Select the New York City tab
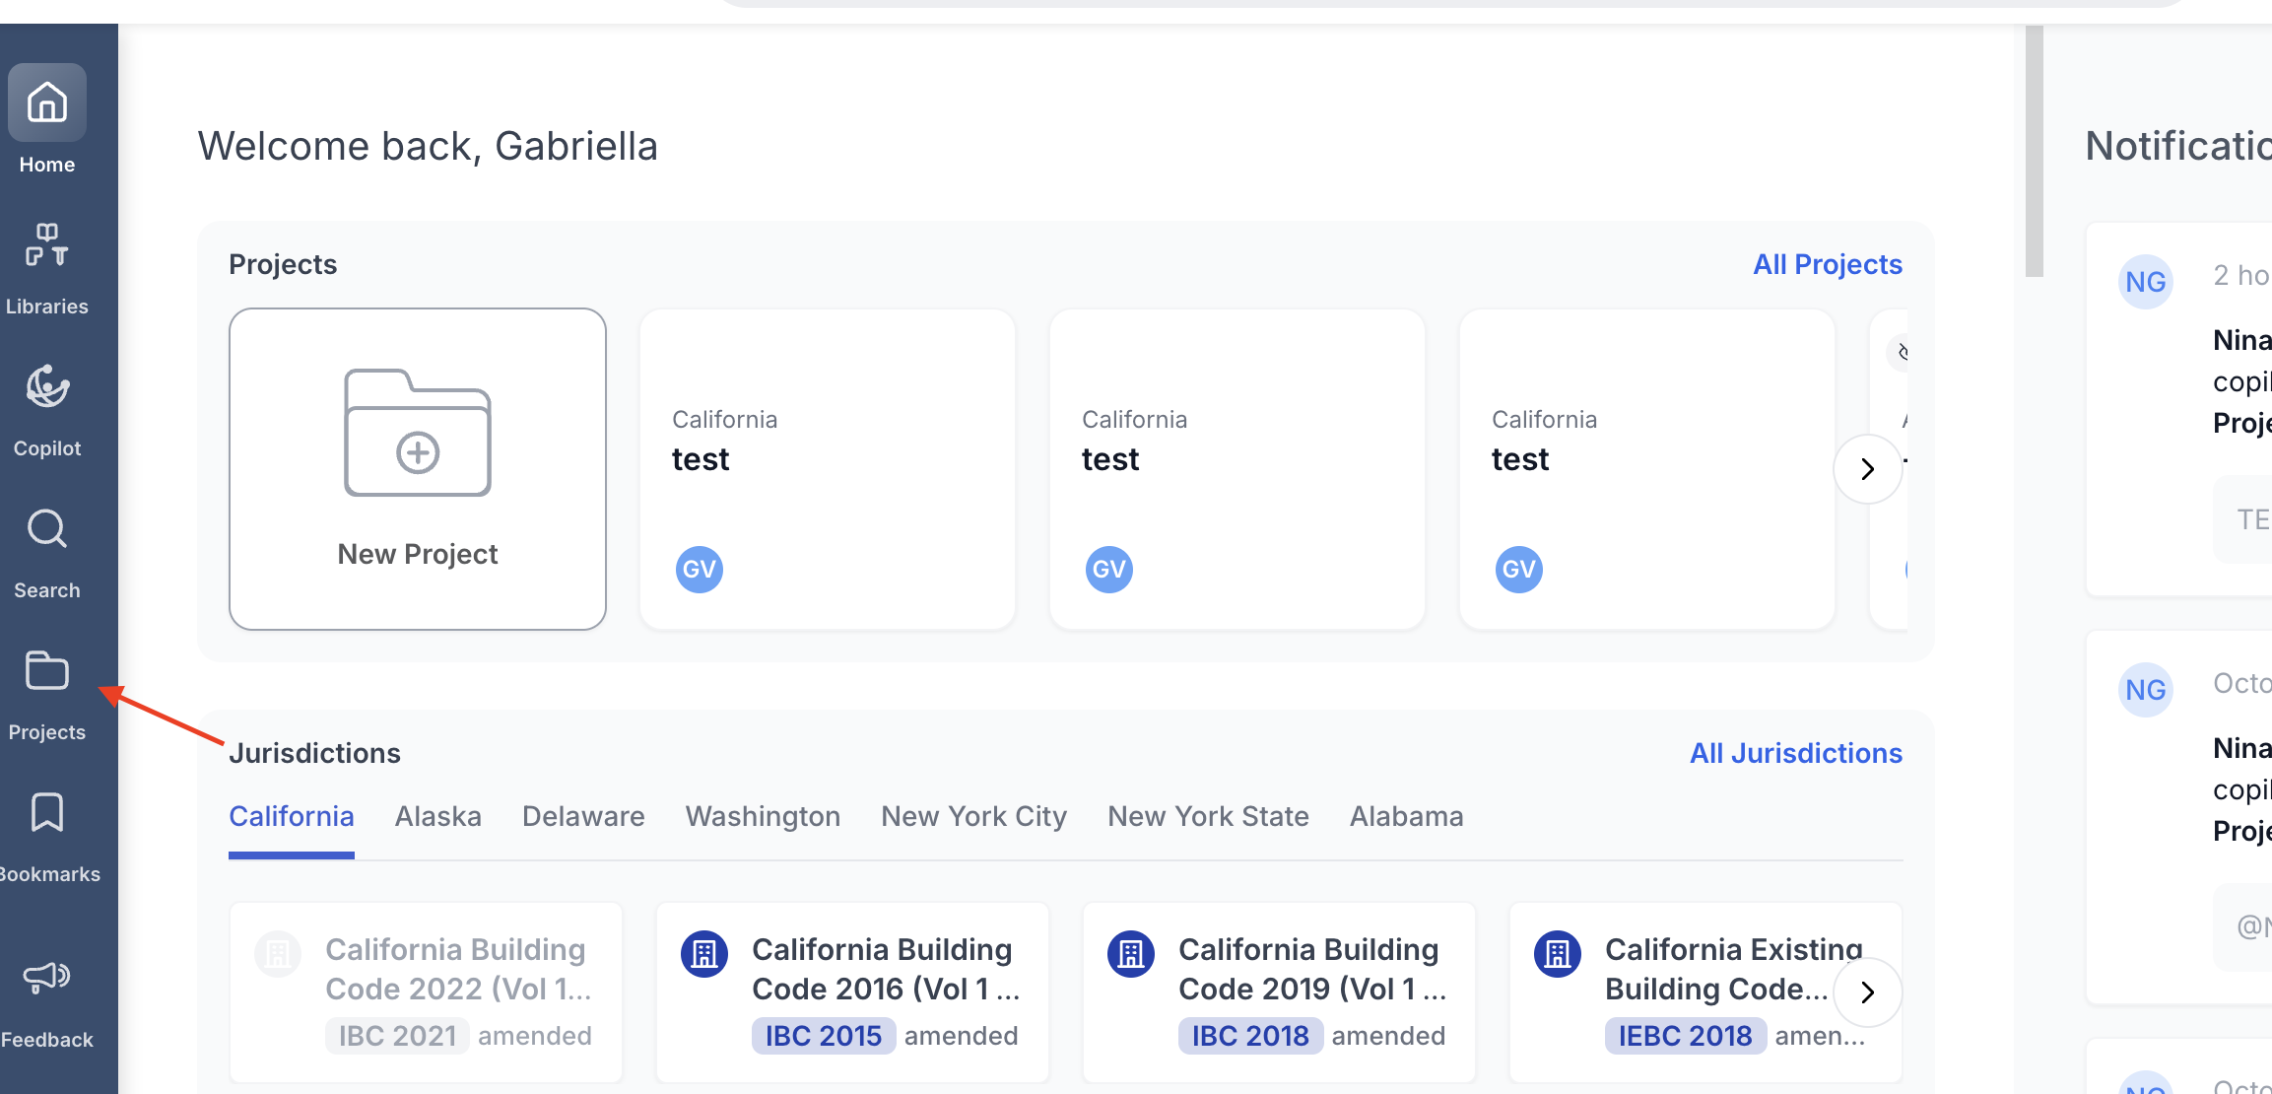The width and height of the screenshot is (2272, 1094). click(x=973, y=816)
